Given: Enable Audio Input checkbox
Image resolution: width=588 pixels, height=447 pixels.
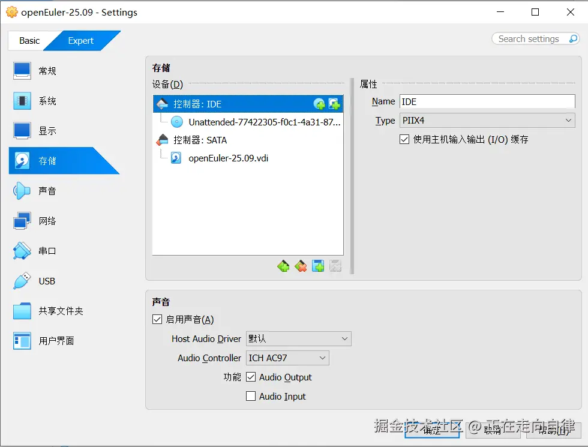Looking at the screenshot, I should point(251,396).
